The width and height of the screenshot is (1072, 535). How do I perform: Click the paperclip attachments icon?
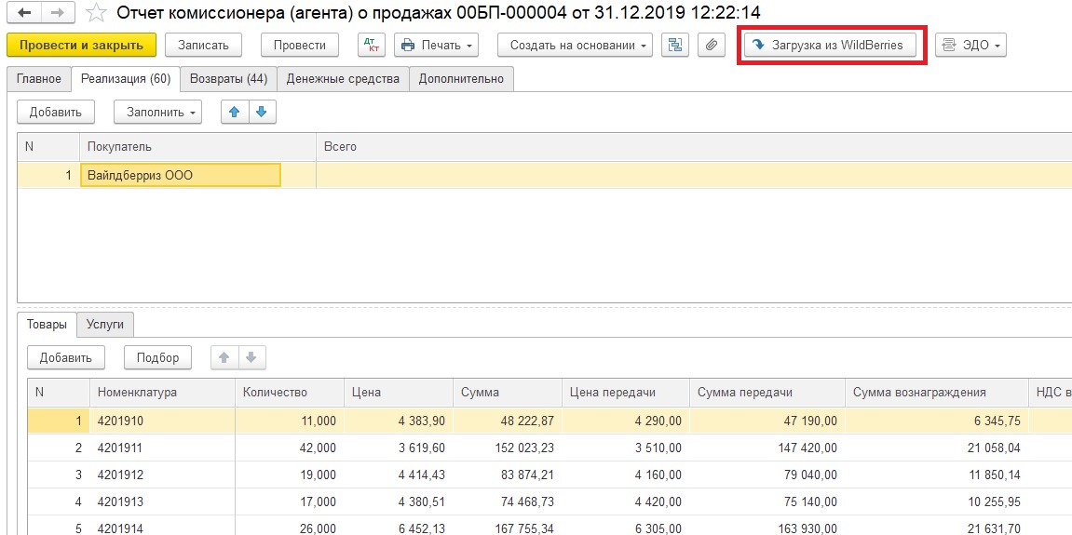[711, 45]
